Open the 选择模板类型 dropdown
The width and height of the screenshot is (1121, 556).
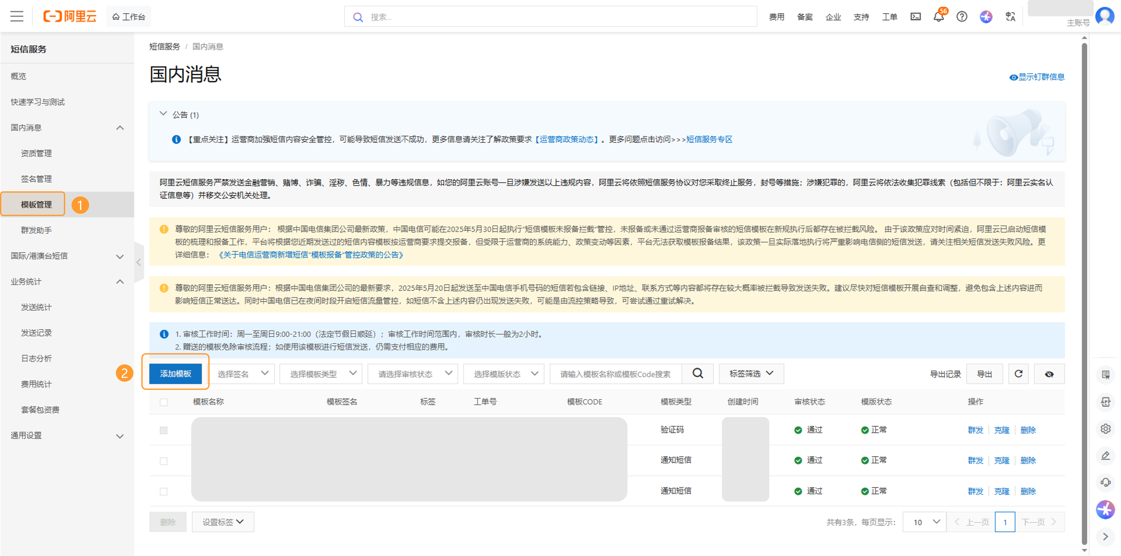321,374
